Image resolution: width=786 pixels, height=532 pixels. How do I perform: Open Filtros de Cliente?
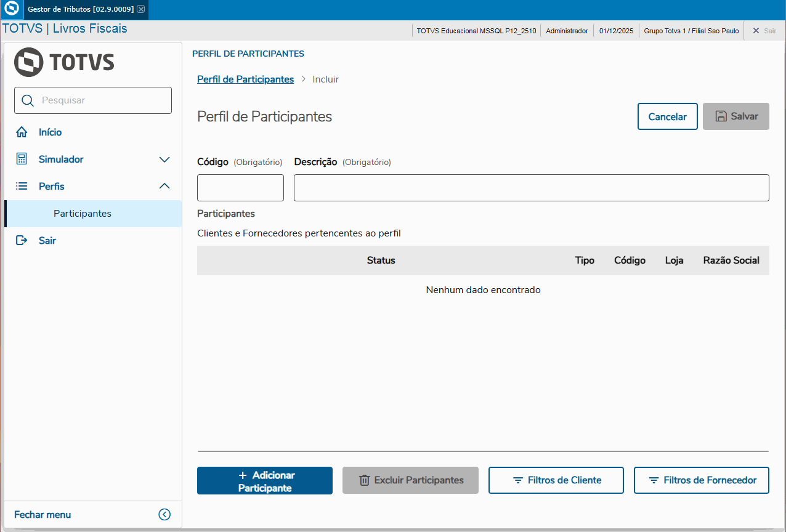point(556,480)
